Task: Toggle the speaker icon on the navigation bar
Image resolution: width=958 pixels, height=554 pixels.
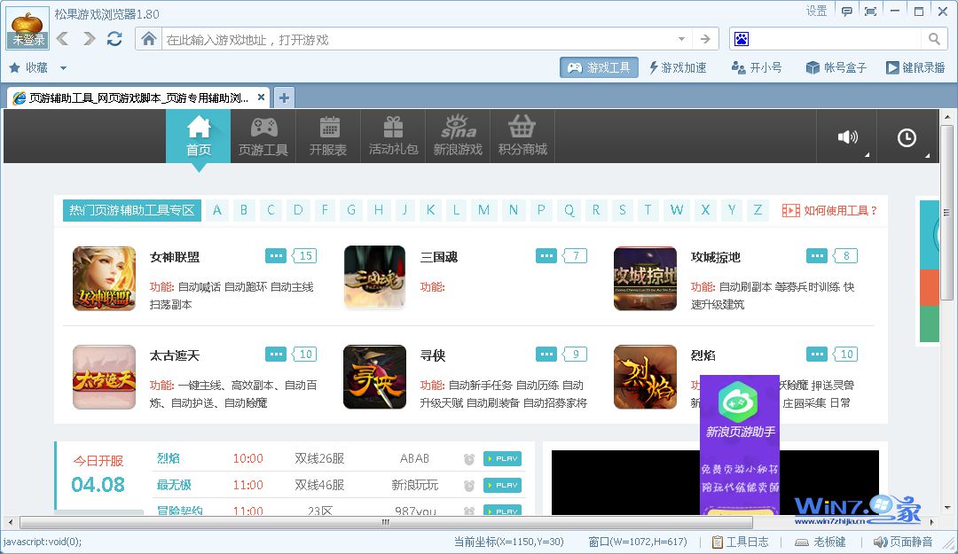Action: 846,137
